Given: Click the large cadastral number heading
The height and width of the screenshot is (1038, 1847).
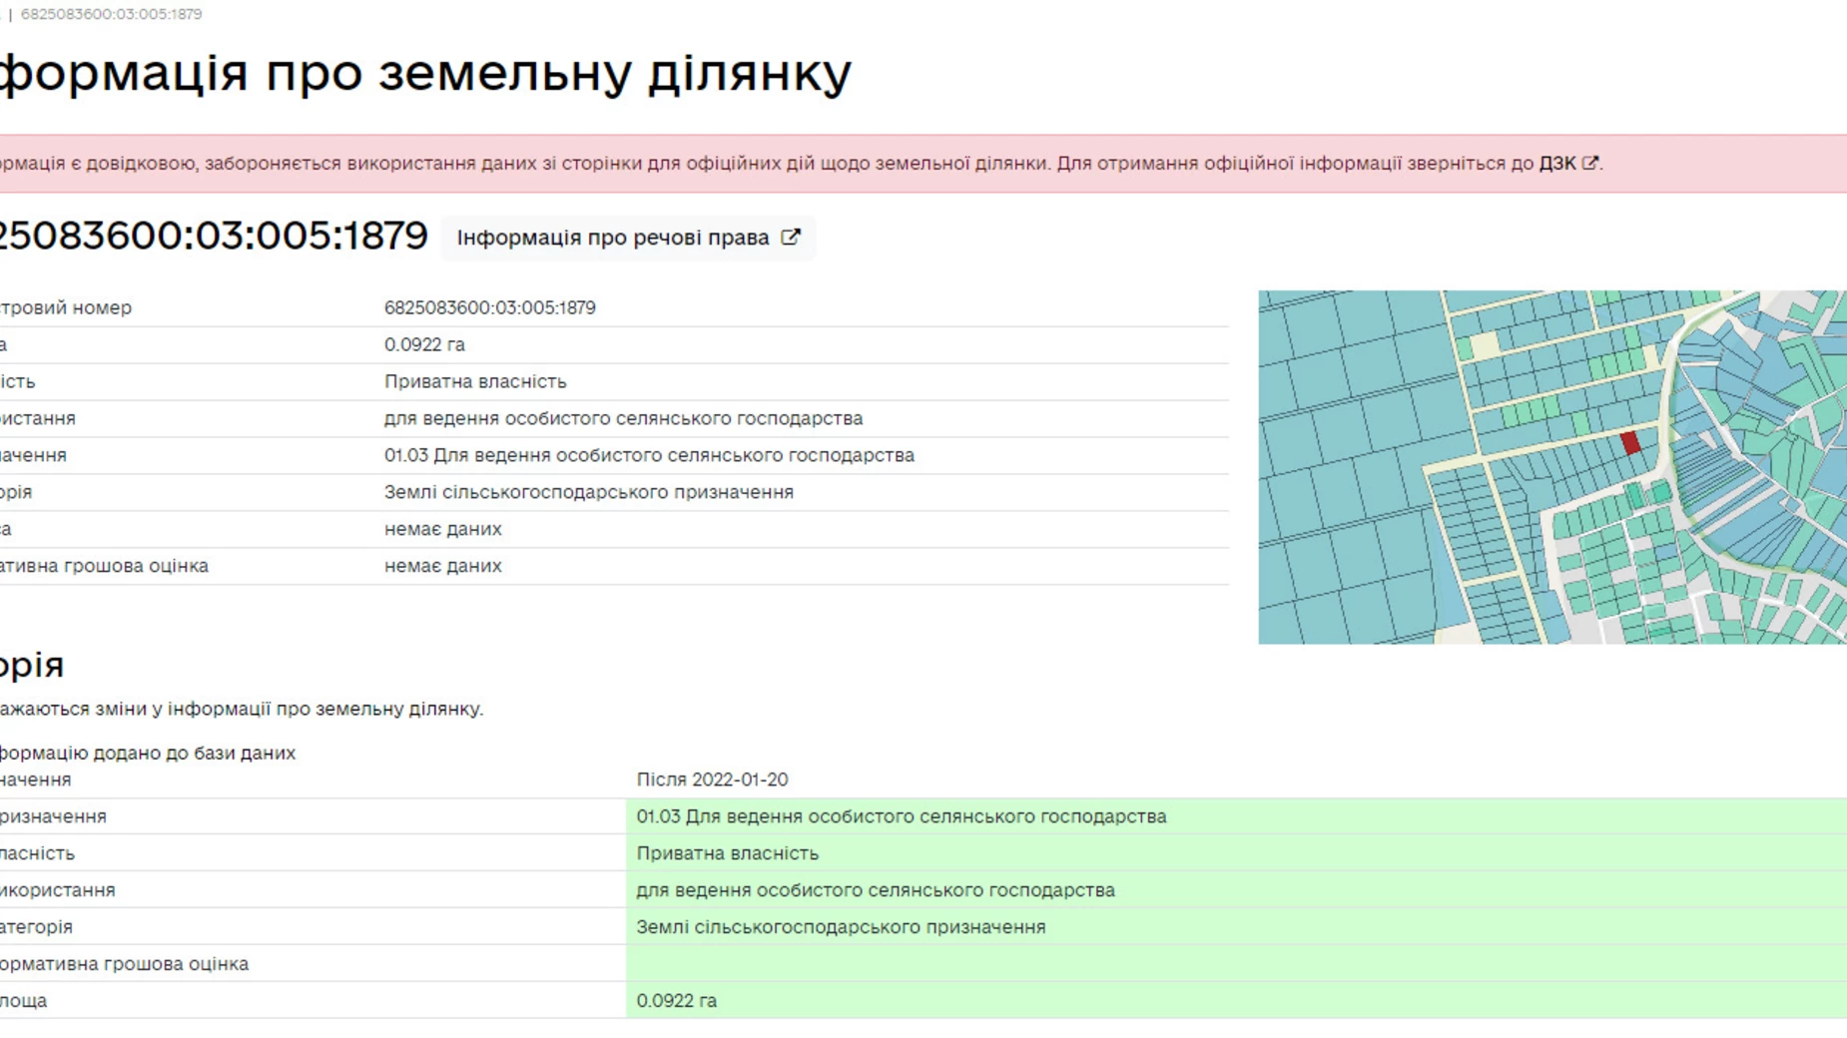Looking at the screenshot, I should [212, 236].
